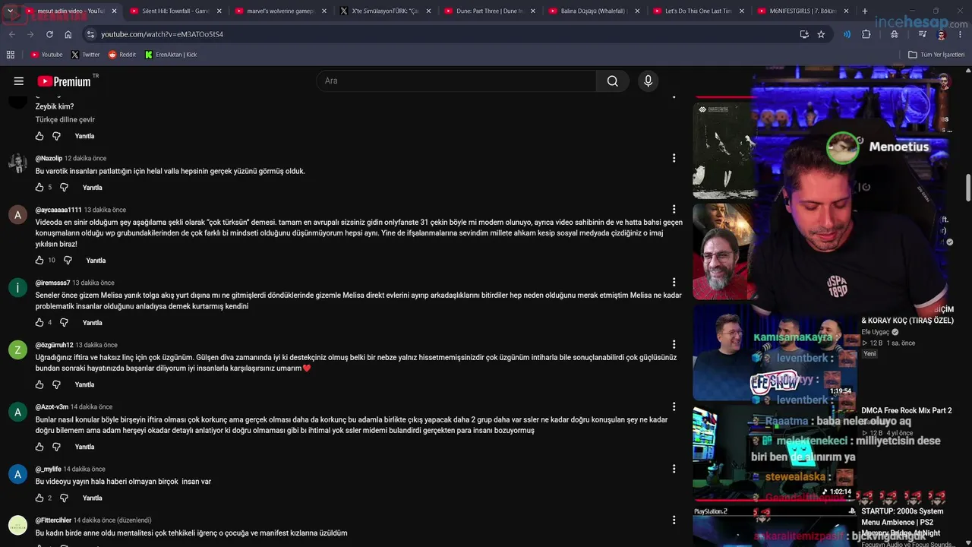Focus the YouTube 'Ara' search field
This screenshot has height=547, width=972.
[456, 81]
